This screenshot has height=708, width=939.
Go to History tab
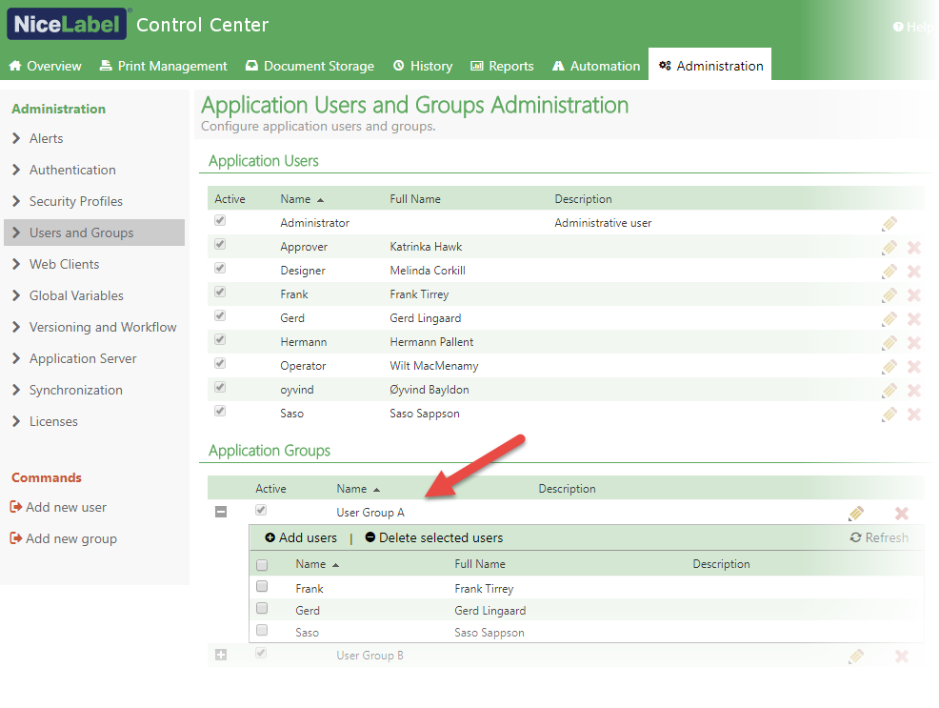point(423,66)
